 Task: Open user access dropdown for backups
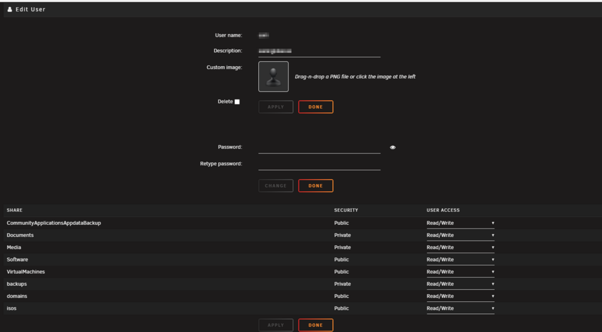click(461, 284)
